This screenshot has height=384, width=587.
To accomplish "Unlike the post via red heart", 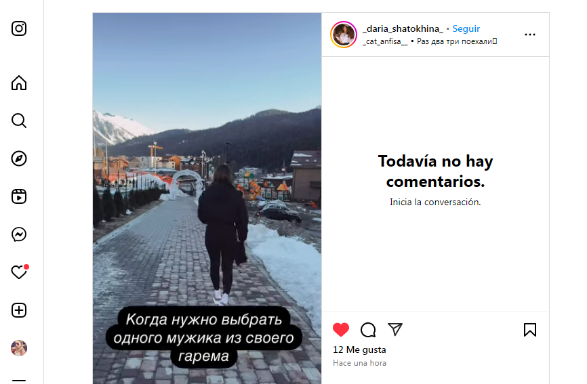I will tap(341, 329).
